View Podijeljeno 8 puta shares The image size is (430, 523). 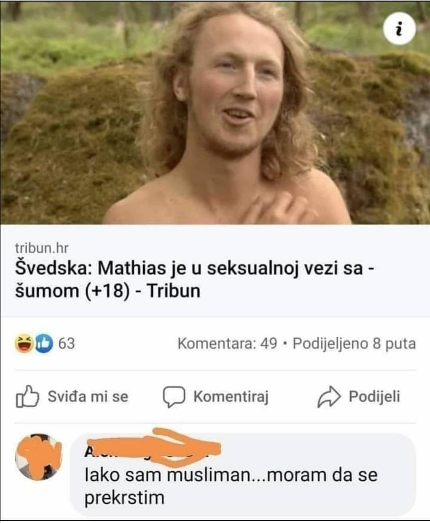[x=354, y=343]
